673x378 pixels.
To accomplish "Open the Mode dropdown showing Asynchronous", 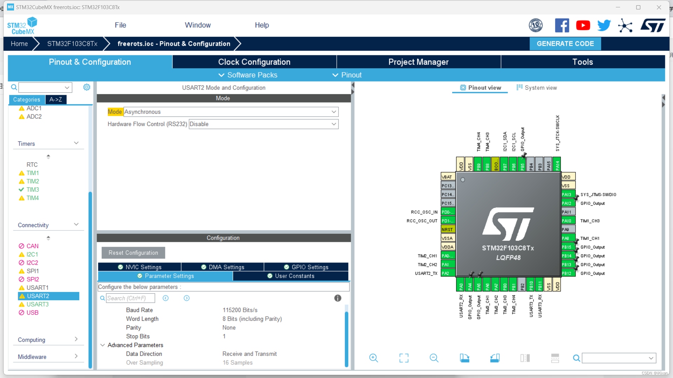I will pyautogui.click(x=334, y=112).
